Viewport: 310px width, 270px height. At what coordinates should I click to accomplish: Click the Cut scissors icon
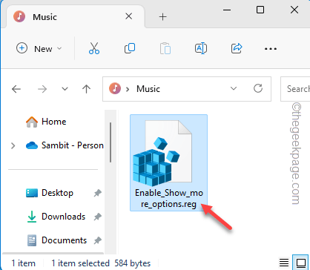pos(94,48)
